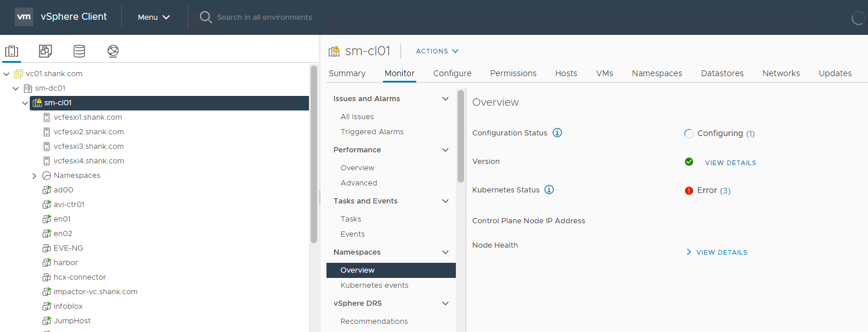The width and height of the screenshot is (868, 332).
Task: Switch to the Datastores tab
Action: click(722, 73)
